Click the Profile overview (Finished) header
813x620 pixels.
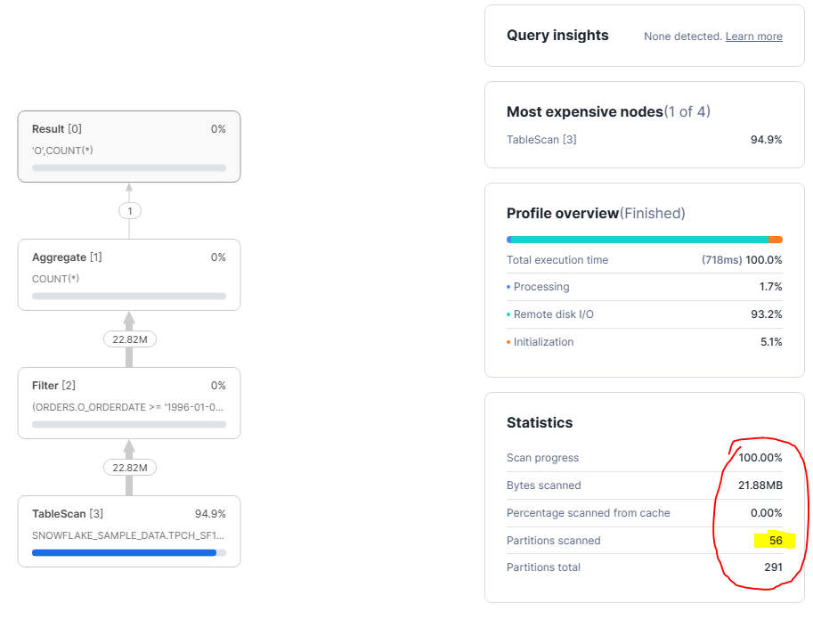(597, 213)
